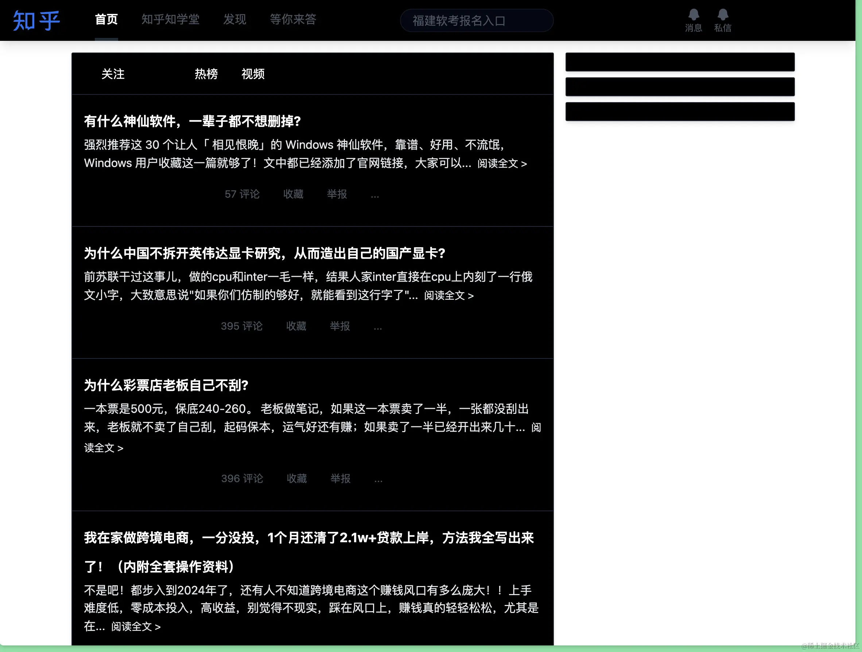Open question 有什么神仙软件 title
This screenshot has height=652, width=862.
[193, 121]
